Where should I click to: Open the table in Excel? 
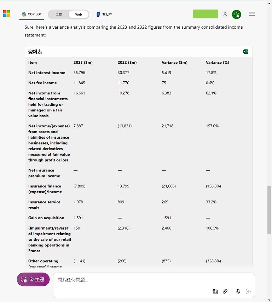245,52
